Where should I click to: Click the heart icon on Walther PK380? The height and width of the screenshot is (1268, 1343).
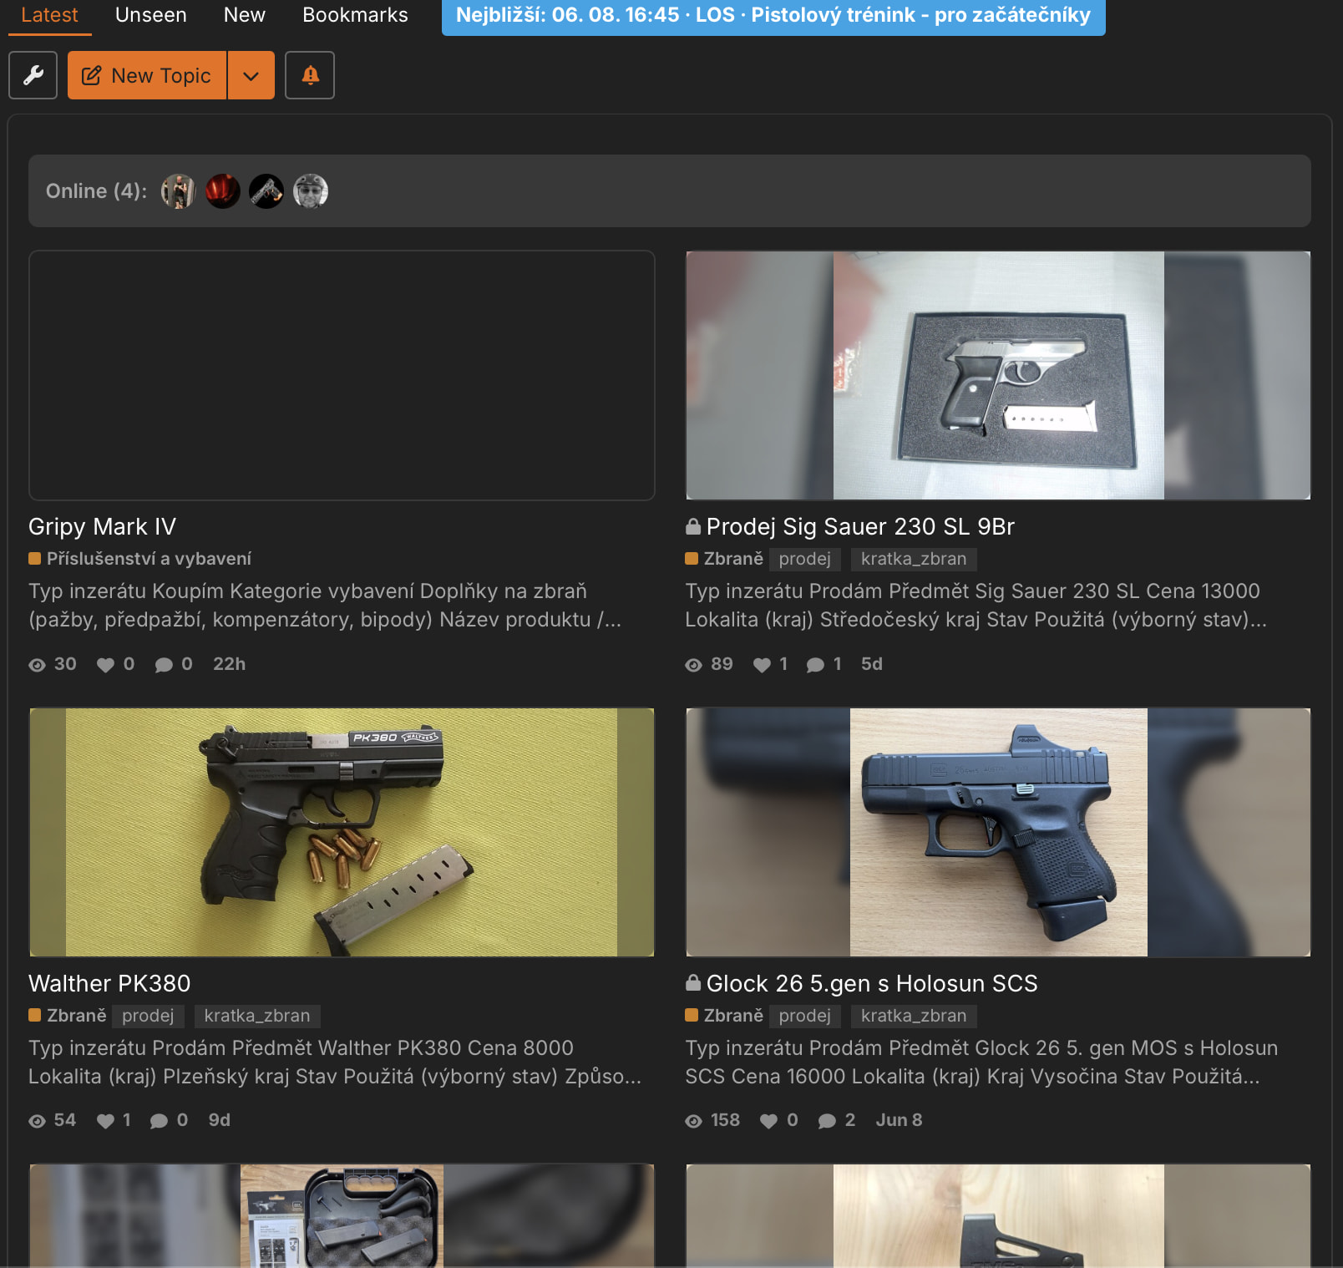pyautogui.click(x=105, y=1121)
